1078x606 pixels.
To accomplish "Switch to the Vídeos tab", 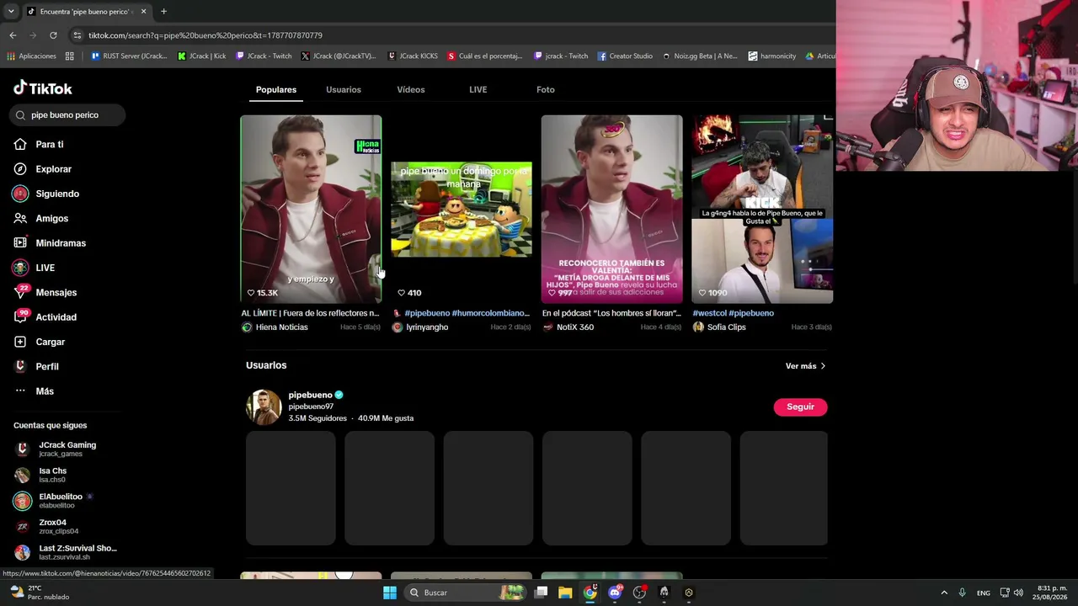I will coord(411,90).
